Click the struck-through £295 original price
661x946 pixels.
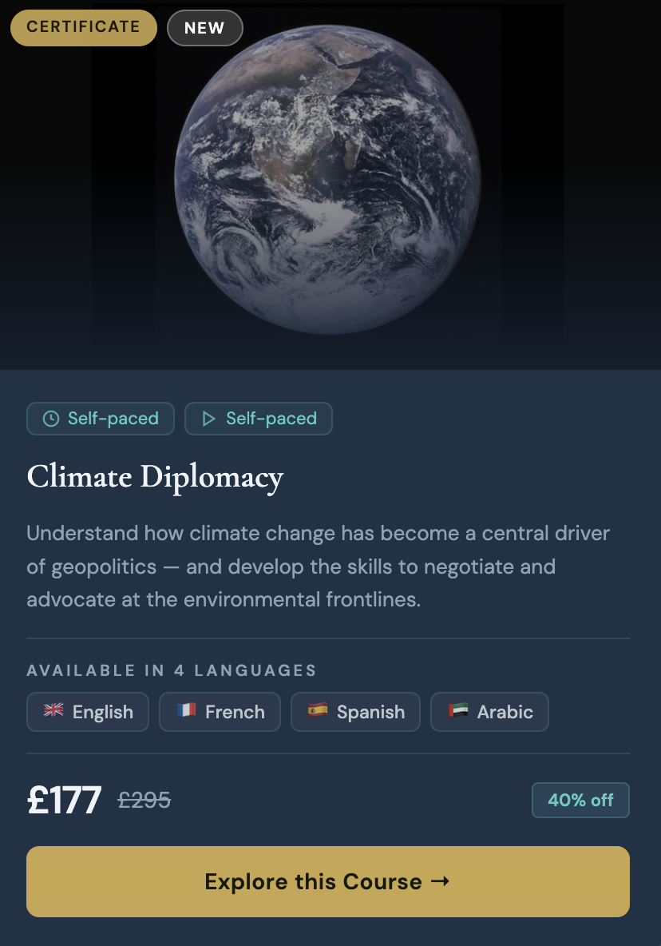[x=144, y=800]
